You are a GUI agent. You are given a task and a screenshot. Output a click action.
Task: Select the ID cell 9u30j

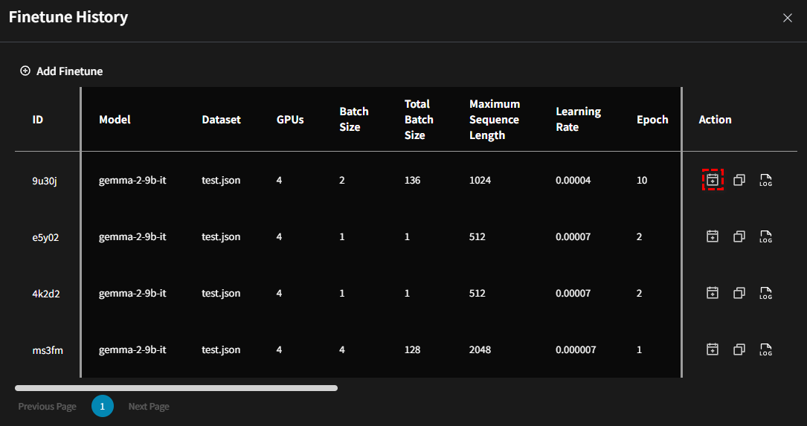coord(45,180)
